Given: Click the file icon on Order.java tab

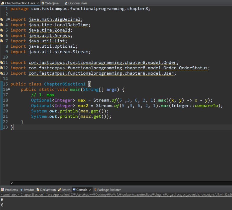Looking at the screenshot, I should tap(43, 3).
